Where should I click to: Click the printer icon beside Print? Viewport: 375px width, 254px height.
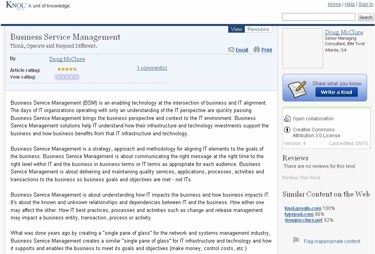[x=257, y=50]
